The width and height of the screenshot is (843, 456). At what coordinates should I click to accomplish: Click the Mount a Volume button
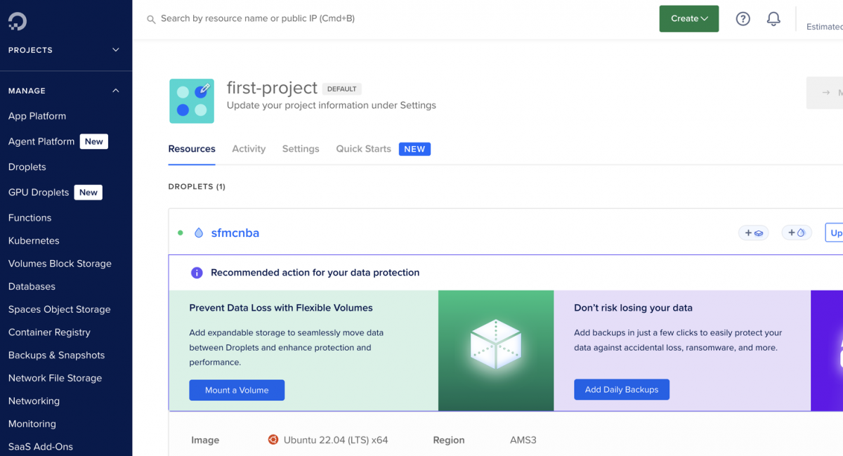click(237, 390)
